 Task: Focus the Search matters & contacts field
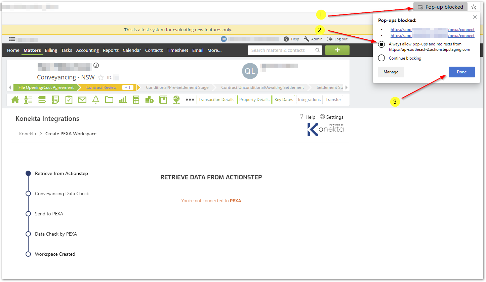(285, 50)
